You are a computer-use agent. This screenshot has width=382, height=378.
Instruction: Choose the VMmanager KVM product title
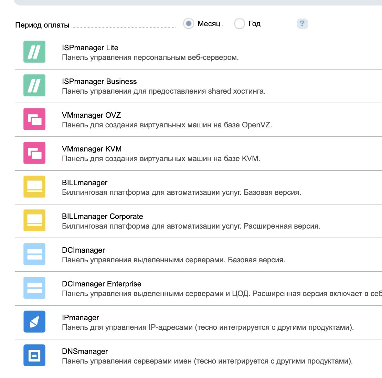[x=92, y=149]
